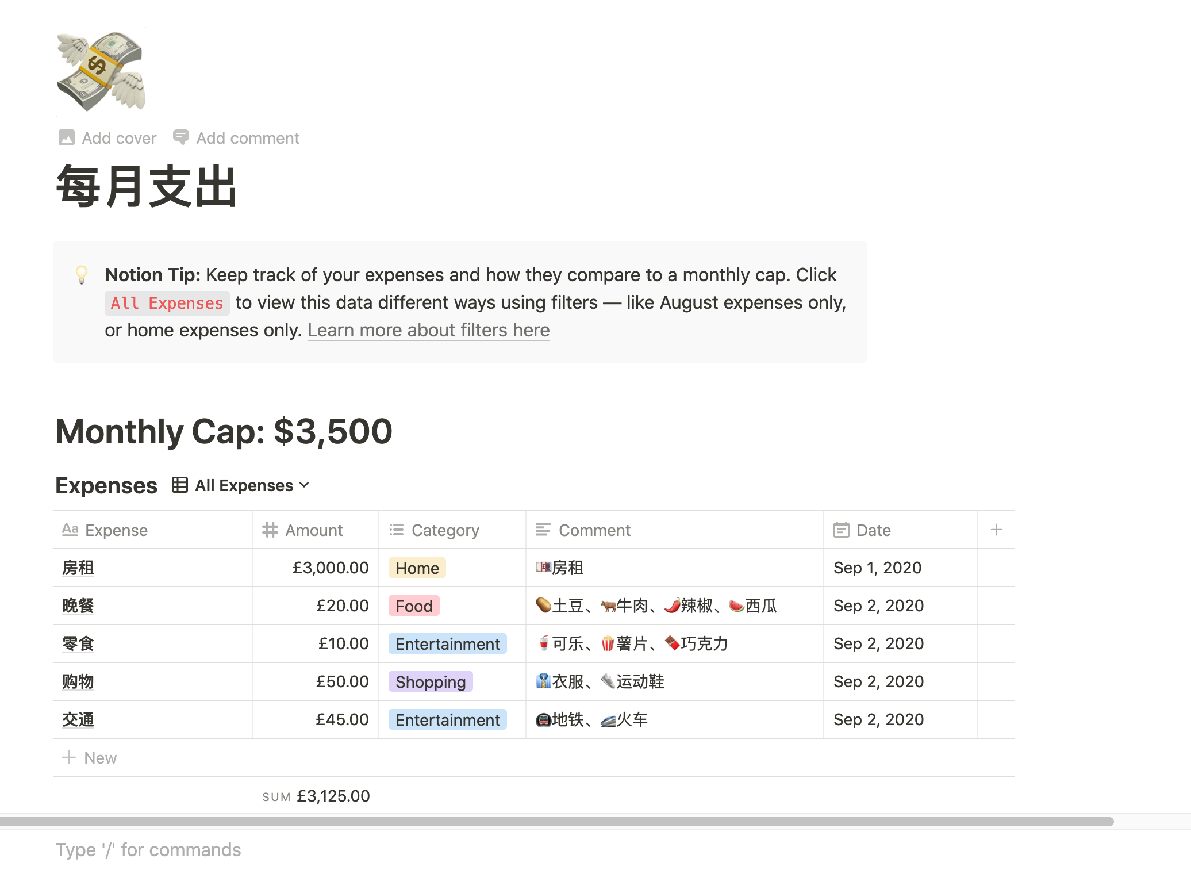Click the Add comment icon
1191x889 pixels.
point(180,137)
